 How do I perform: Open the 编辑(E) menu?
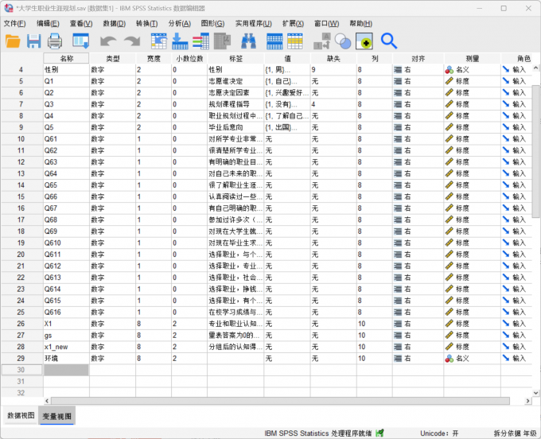point(48,23)
